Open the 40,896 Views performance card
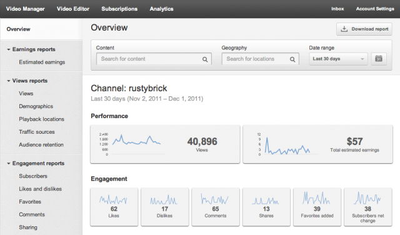Image resolution: width=400 pixels, height=235 pixels. [x=165, y=144]
